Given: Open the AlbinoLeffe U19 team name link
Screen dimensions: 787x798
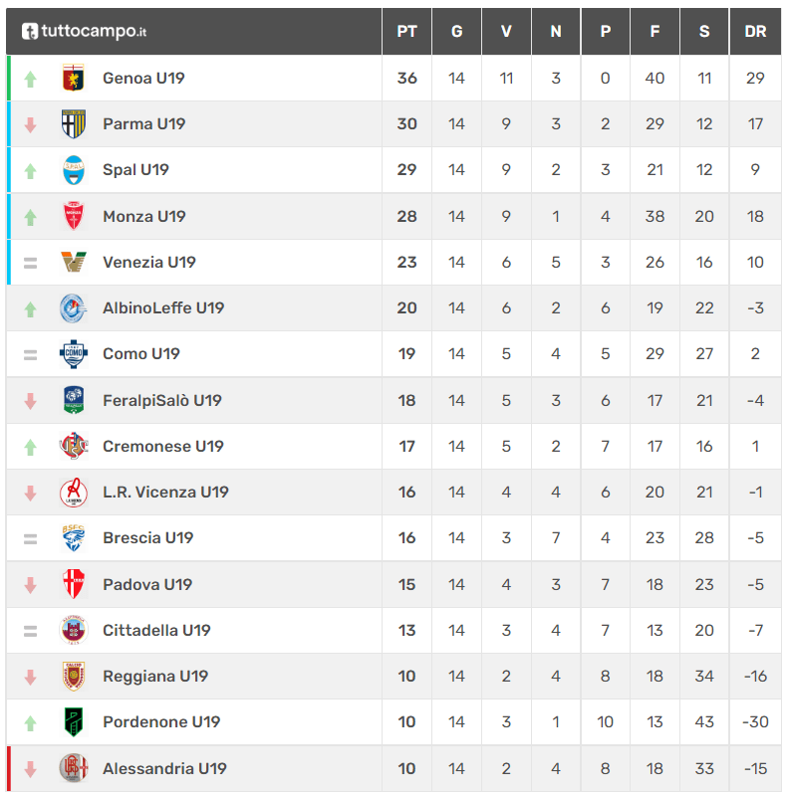Looking at the screenshot, I should [x=163, y=307].
